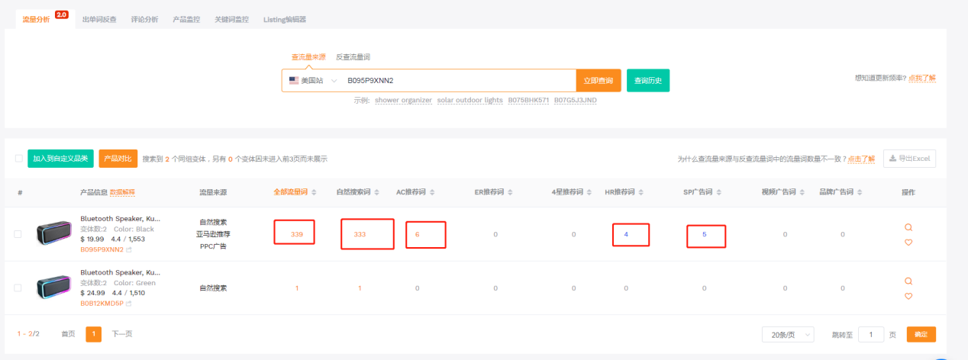Screen dimensions: 968x360
Task: Click example keyword shower organizer
Action: (x=403, y=100)
